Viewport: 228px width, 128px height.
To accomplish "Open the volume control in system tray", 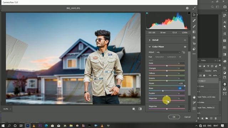I will tap(204, 126).
